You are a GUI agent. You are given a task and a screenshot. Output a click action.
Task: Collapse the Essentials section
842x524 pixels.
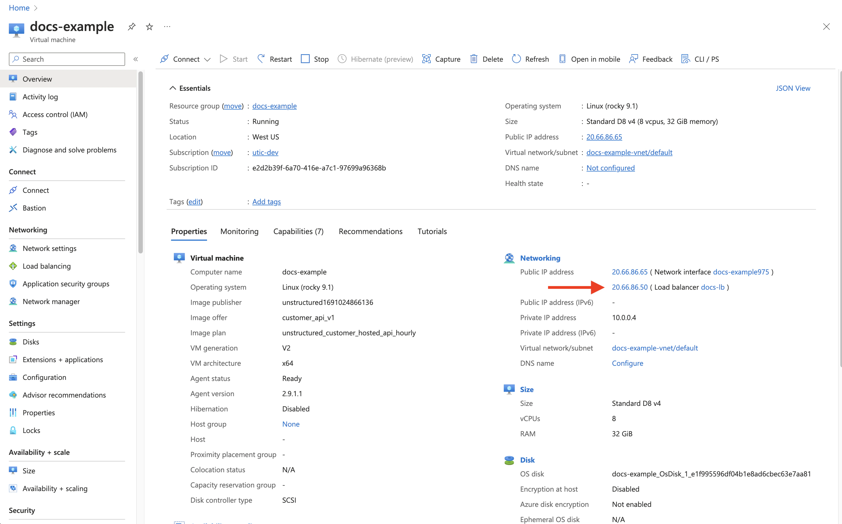click(173, 88)
